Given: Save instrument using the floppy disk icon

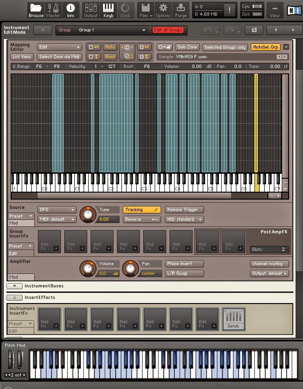Looking at the screenshot, I should click(254, 30).
